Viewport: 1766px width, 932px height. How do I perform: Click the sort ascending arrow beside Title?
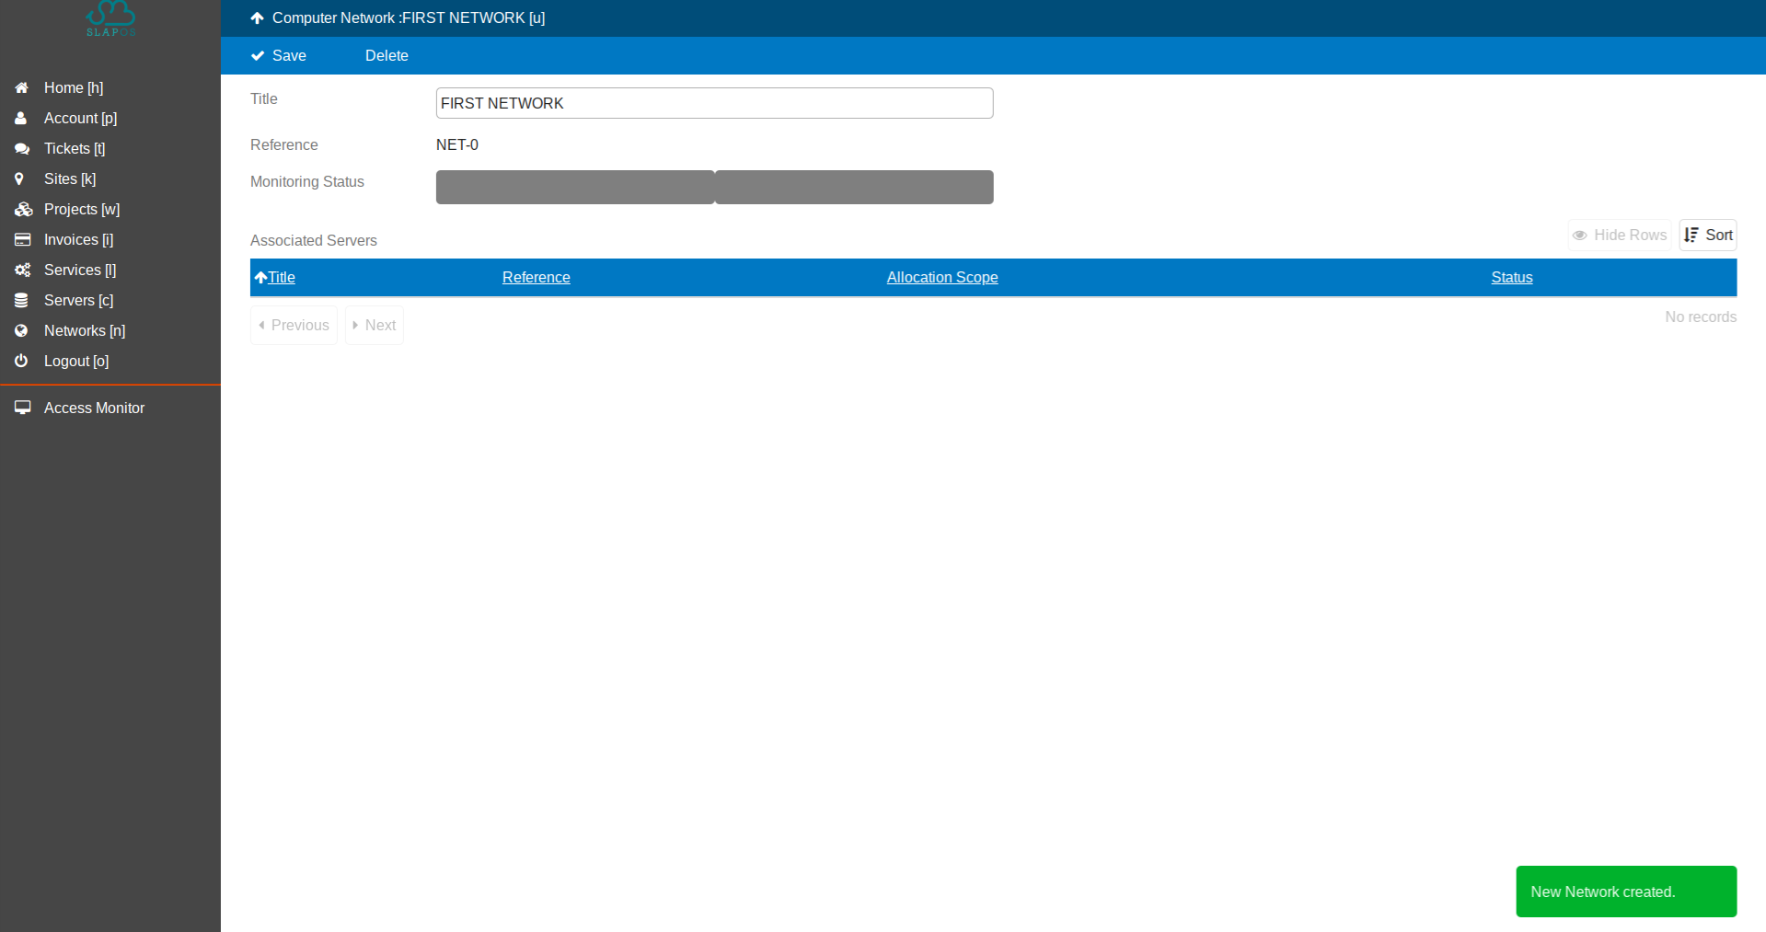(261, 278)
